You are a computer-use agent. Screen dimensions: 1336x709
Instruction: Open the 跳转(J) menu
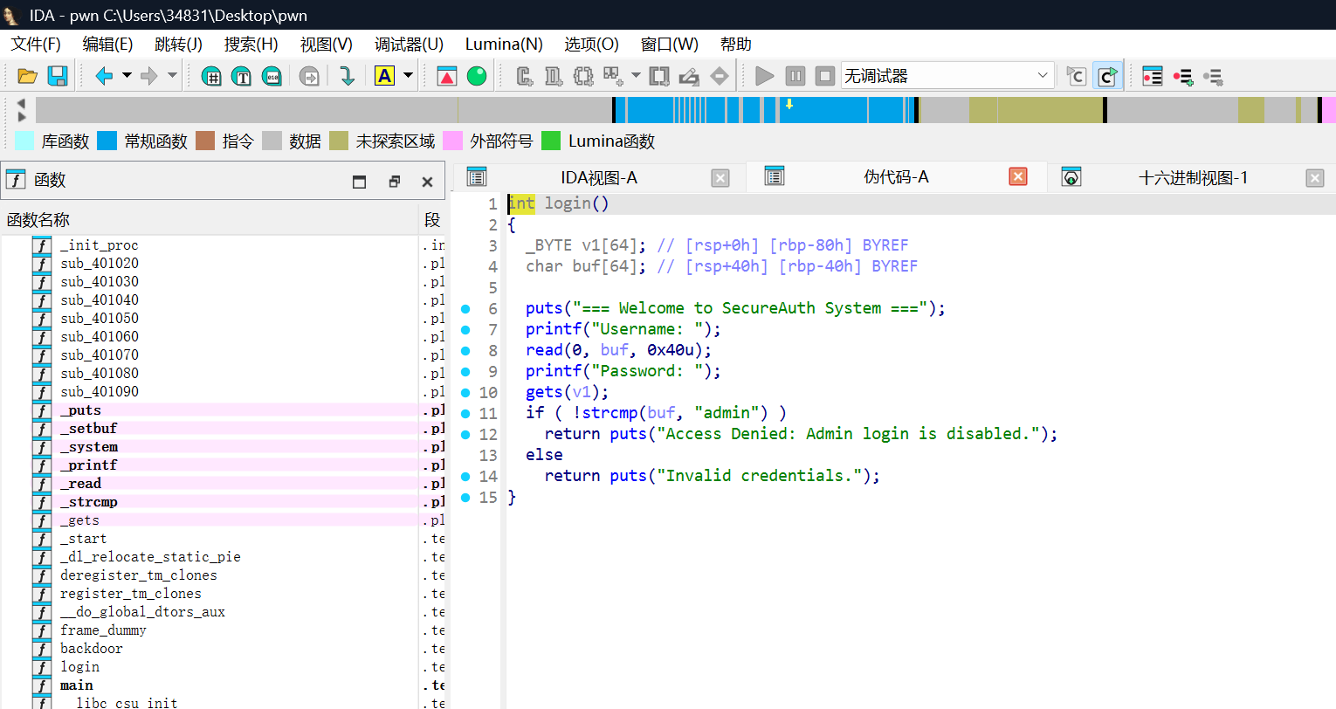(178, 44)
